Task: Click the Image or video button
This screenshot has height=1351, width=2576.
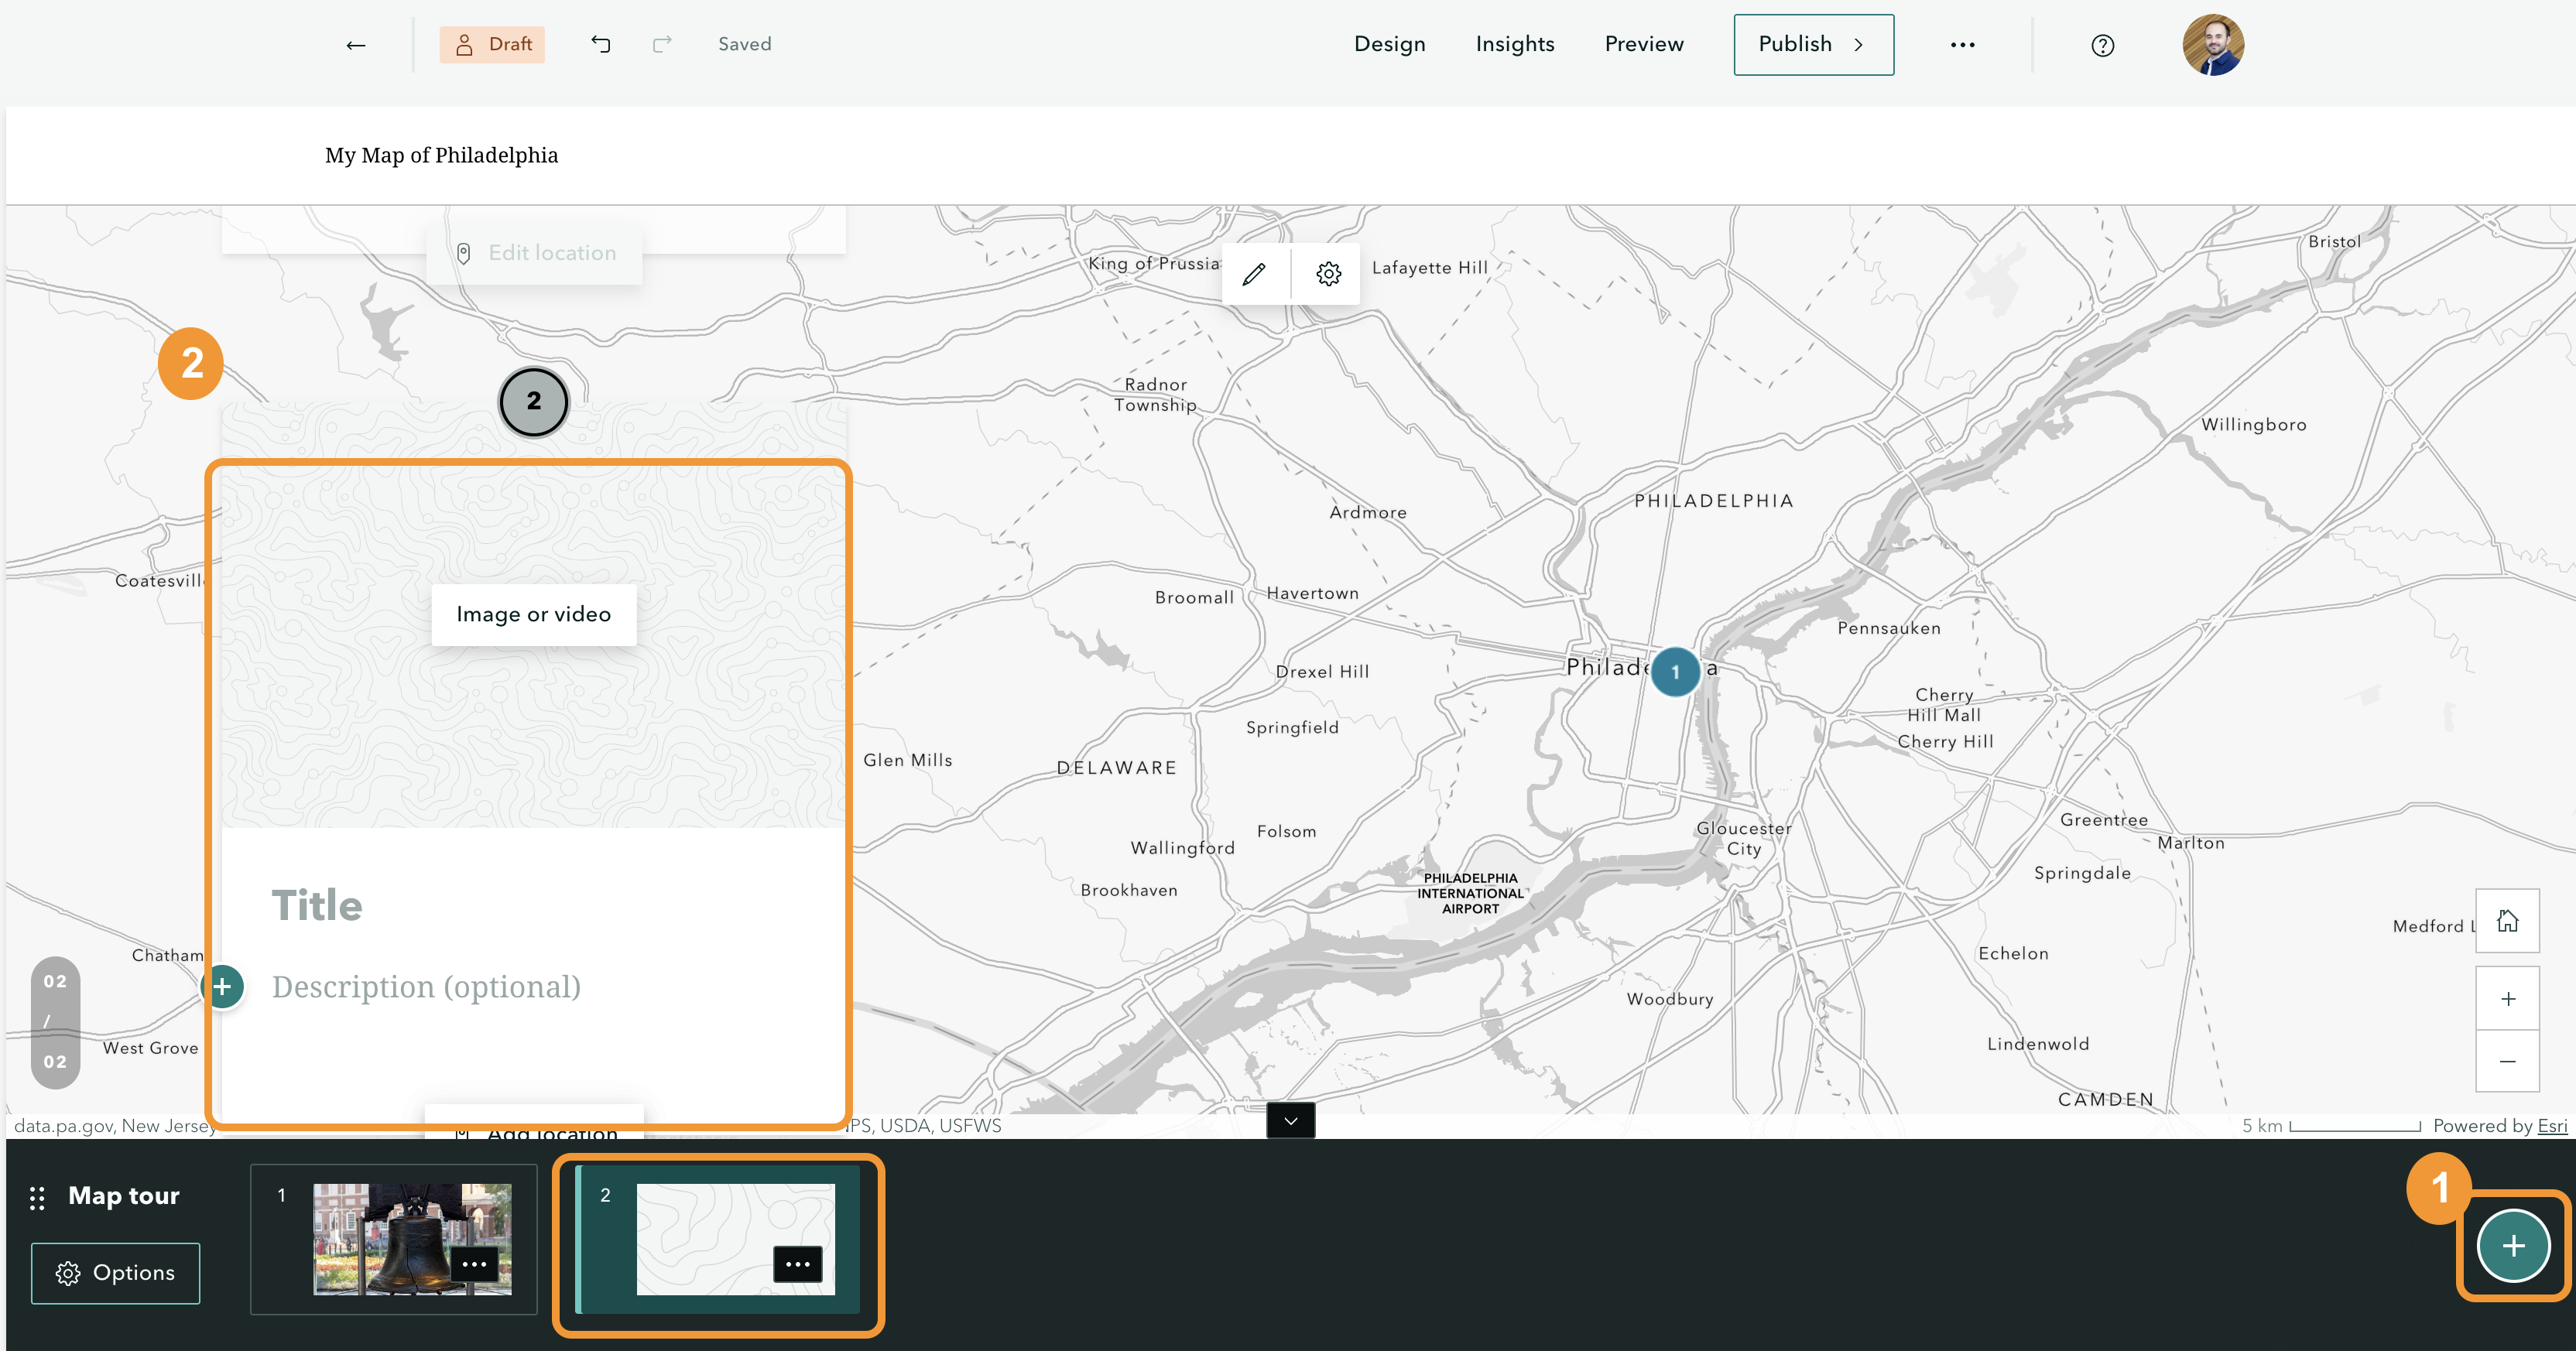Action: point(533,614)
